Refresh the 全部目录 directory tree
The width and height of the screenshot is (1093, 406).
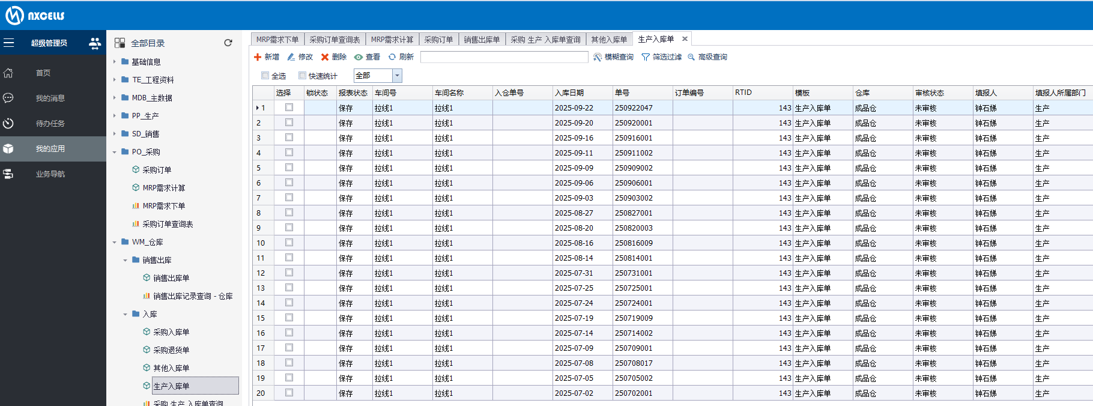click(228, 43)
